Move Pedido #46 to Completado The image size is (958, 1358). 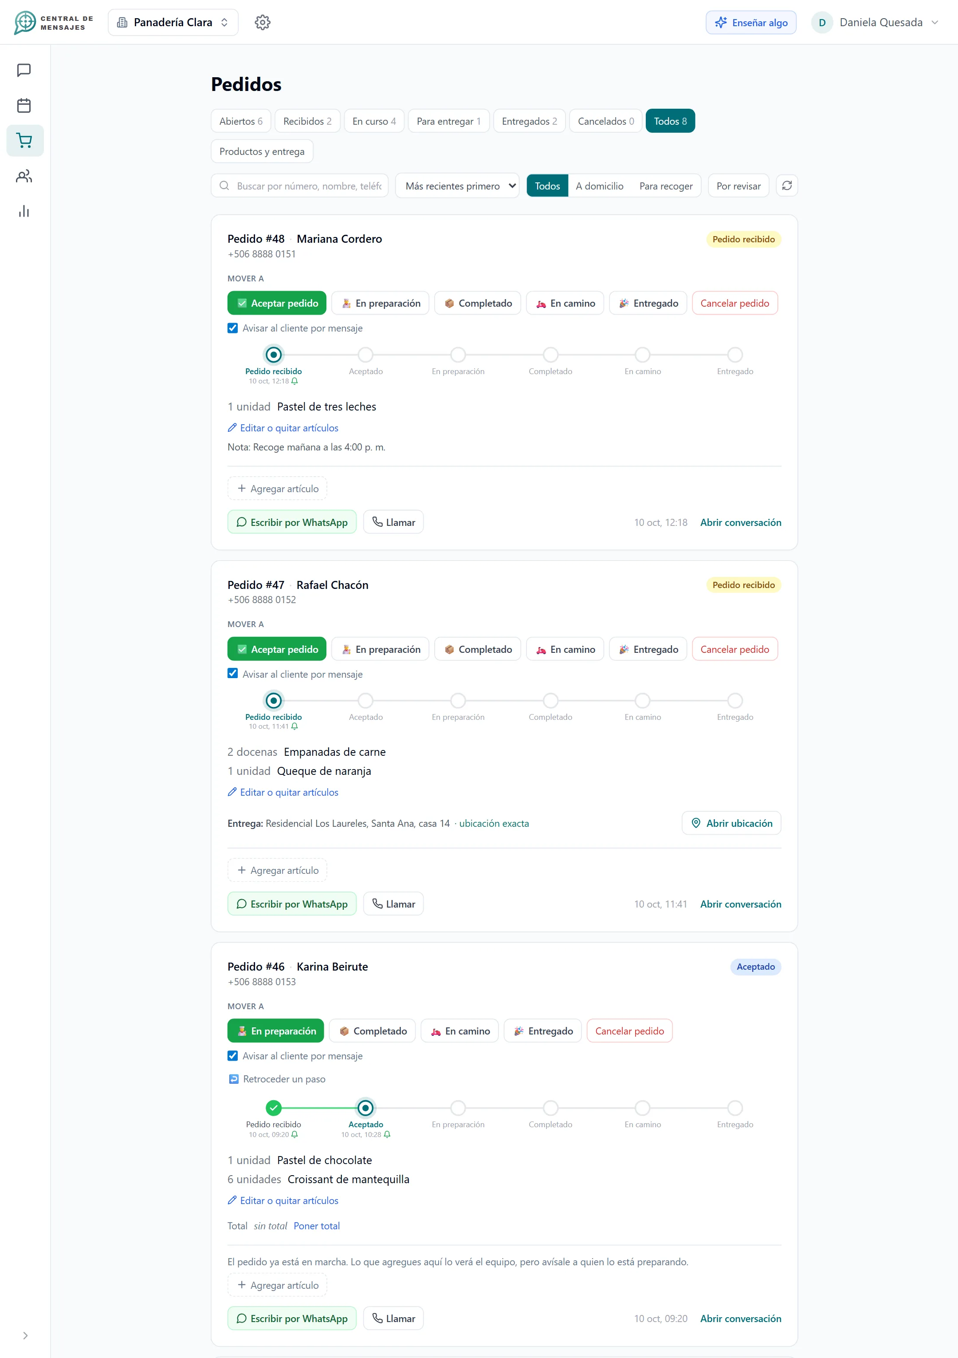[372, 1031]
